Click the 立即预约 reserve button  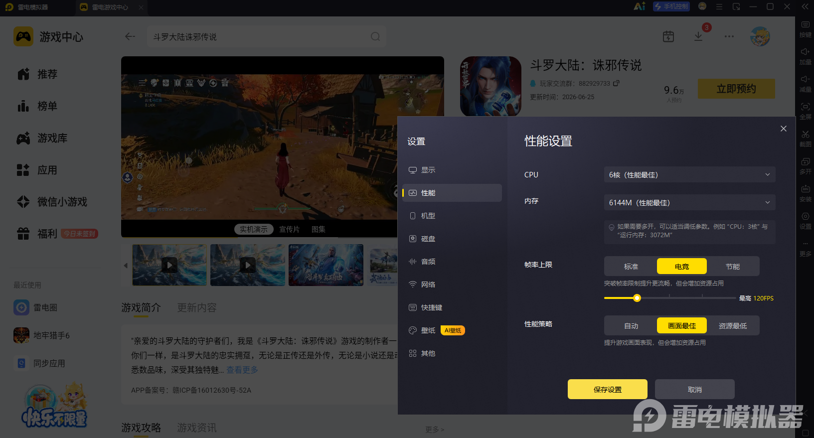point(736,89)
